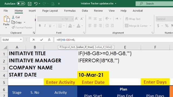Toggle Italic formatting
Screen dimensions: 173x97
click(45, 26)
